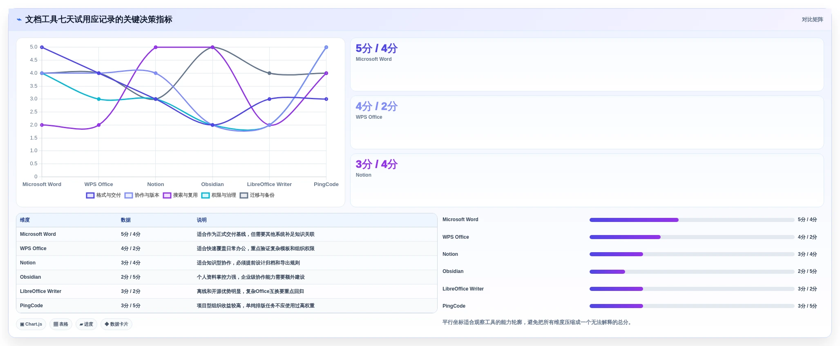The width and height of the screenshot is (840, 346).
Task: Click the 表格 tag chip
Action: click(x=61, y=324)
